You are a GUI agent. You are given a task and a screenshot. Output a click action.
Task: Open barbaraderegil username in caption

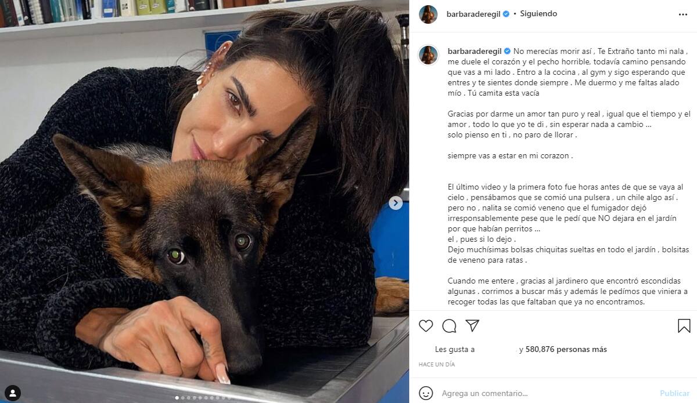(475, 51)
